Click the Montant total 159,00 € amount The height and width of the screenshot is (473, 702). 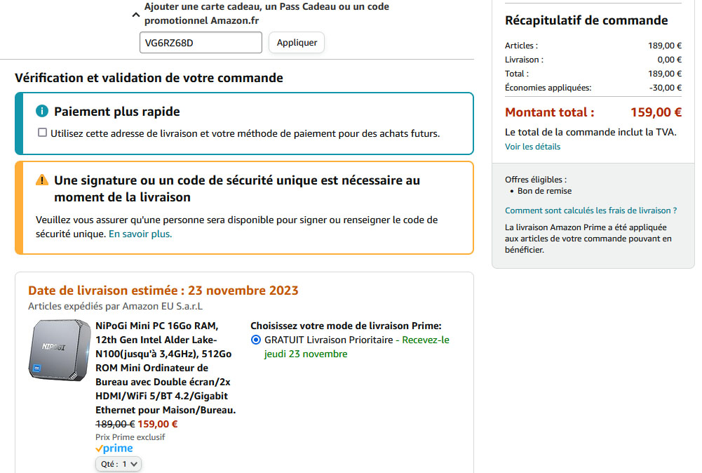pyautogui.click(x=656, y=112)
